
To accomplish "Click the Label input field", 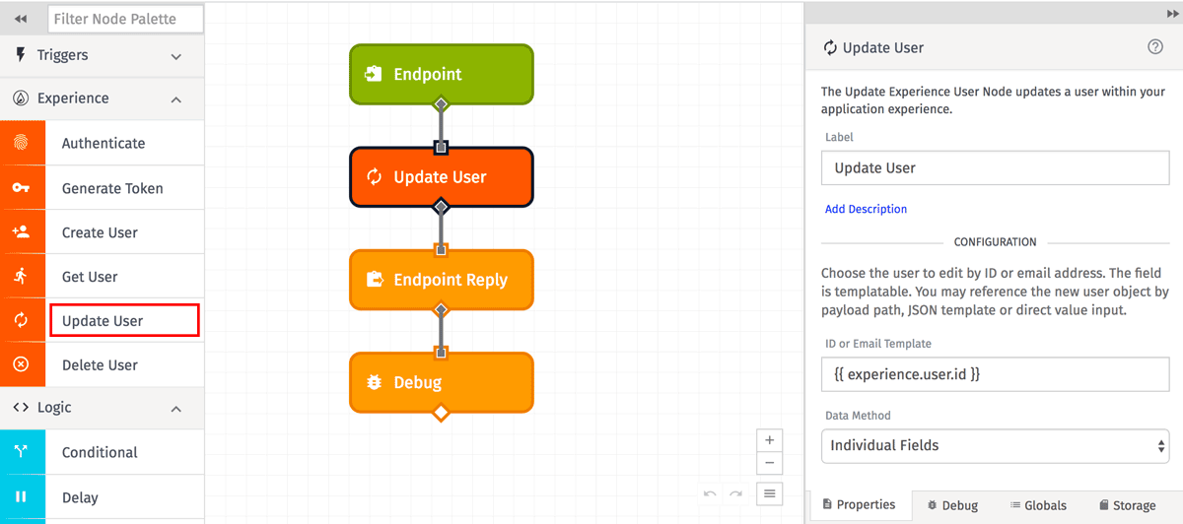I will click(995, 168).
